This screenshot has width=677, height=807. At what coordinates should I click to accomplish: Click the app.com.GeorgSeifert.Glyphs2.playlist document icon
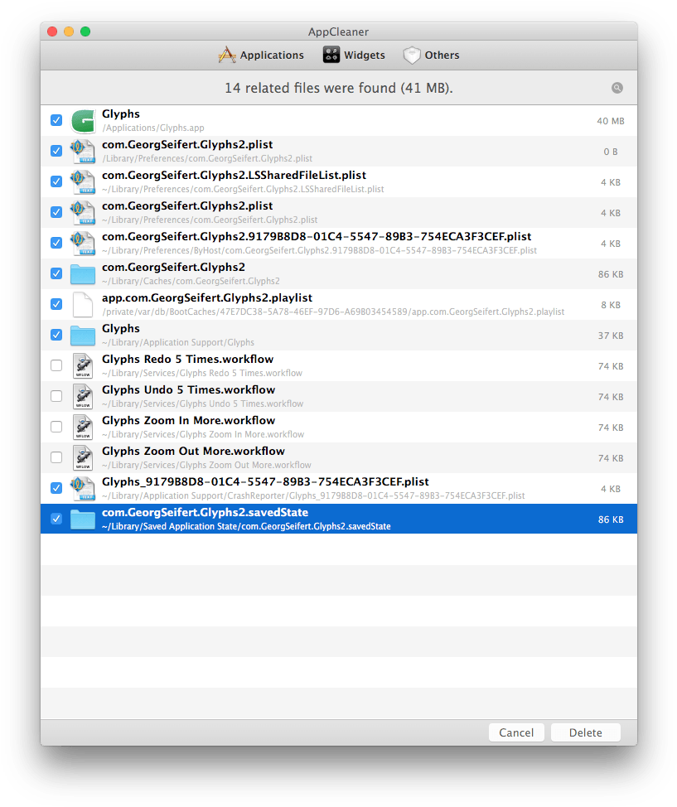(x=83, y=304)
